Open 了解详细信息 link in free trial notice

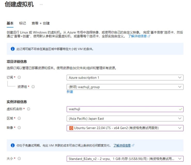[122, 145]
